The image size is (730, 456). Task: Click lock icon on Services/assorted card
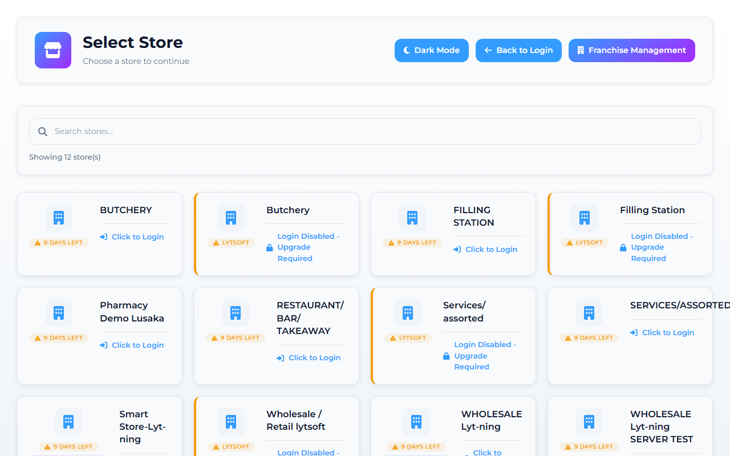click(447, 356)
